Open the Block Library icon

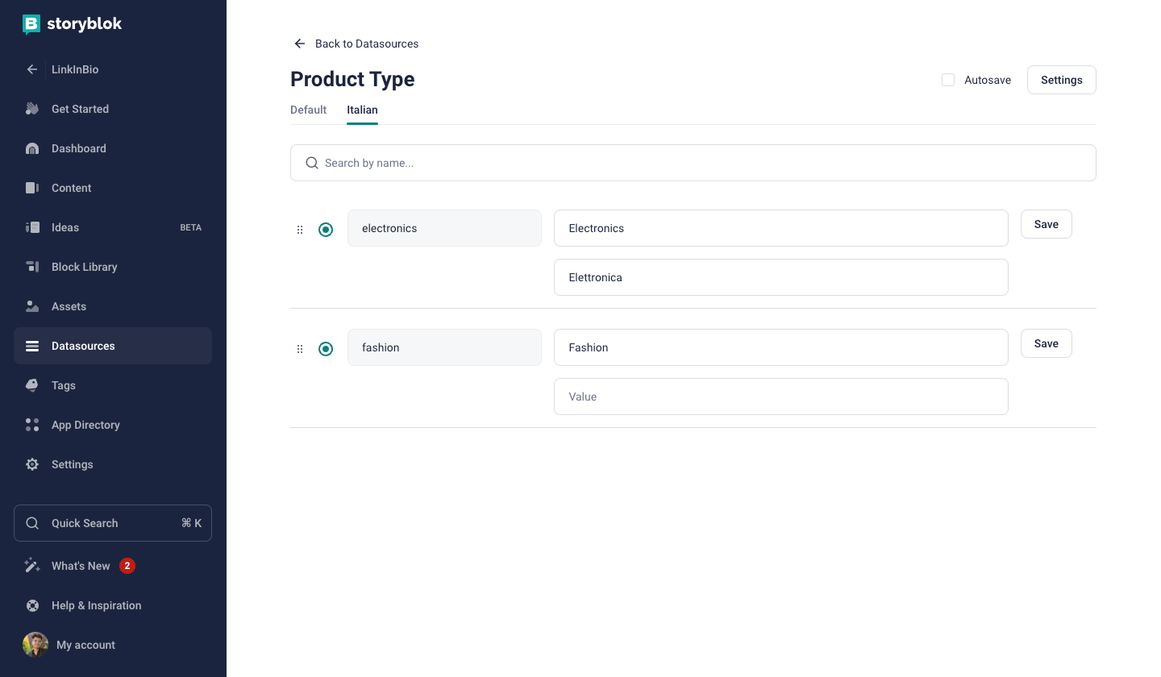[x=32, y=267]
